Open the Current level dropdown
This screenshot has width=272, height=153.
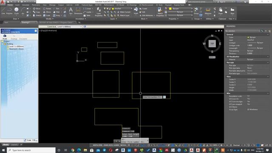tap(69, 27)
